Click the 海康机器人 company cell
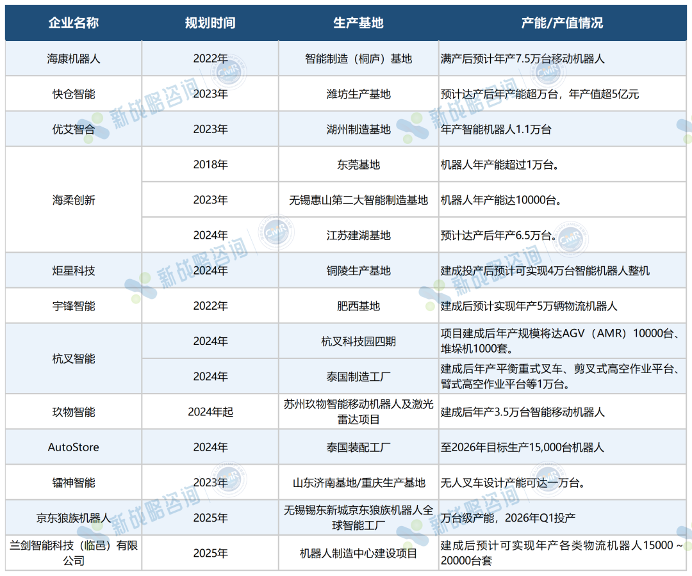Image resolution: width=692 pixels, height=576 pixels. [x=73, y=59]
